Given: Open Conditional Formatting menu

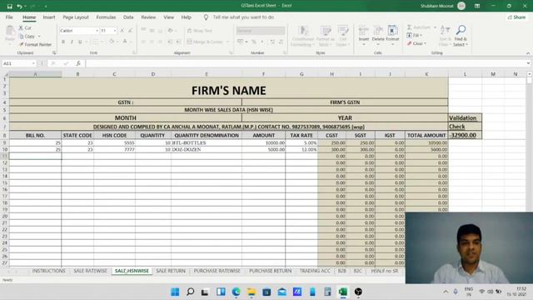Looking at the screenshot, I should [302, 36].
